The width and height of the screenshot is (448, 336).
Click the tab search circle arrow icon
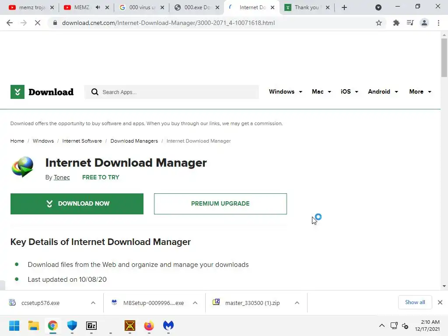(x=378, y=7)
